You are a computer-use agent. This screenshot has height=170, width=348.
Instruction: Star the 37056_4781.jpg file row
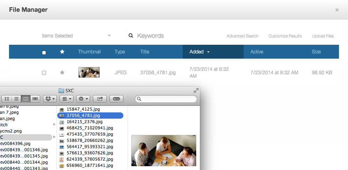(62, 73)
